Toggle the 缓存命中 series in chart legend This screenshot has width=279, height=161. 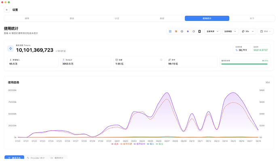coord(139,144)
